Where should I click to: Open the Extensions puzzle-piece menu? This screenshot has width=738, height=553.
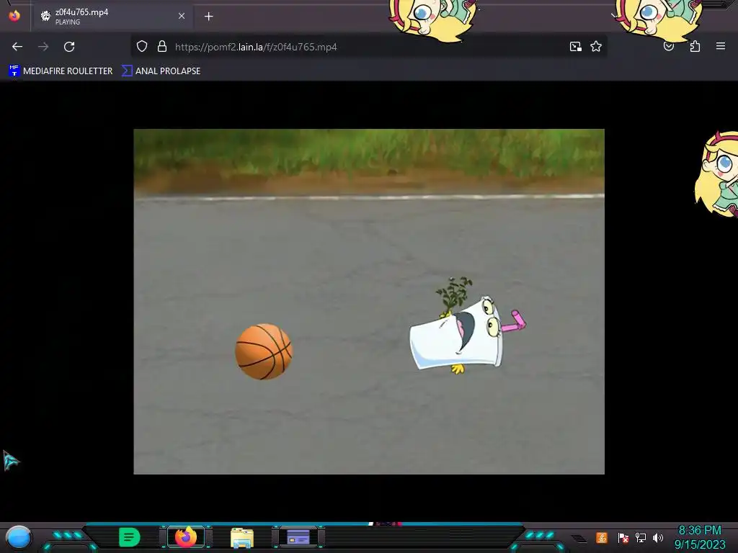pyautogui.click(x=695, y=47)
